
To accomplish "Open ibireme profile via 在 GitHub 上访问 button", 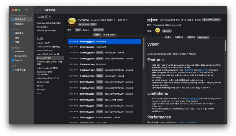I will [87, 25].
